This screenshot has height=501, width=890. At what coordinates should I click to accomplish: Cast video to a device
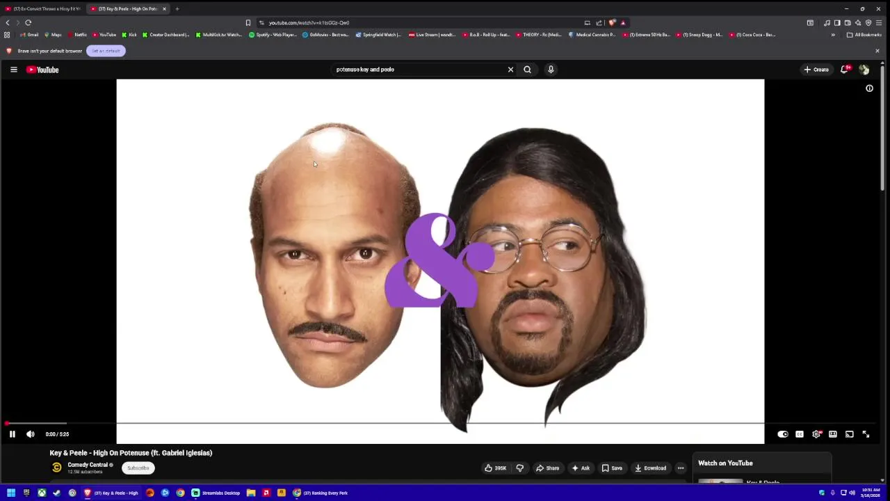coord(850,434)
